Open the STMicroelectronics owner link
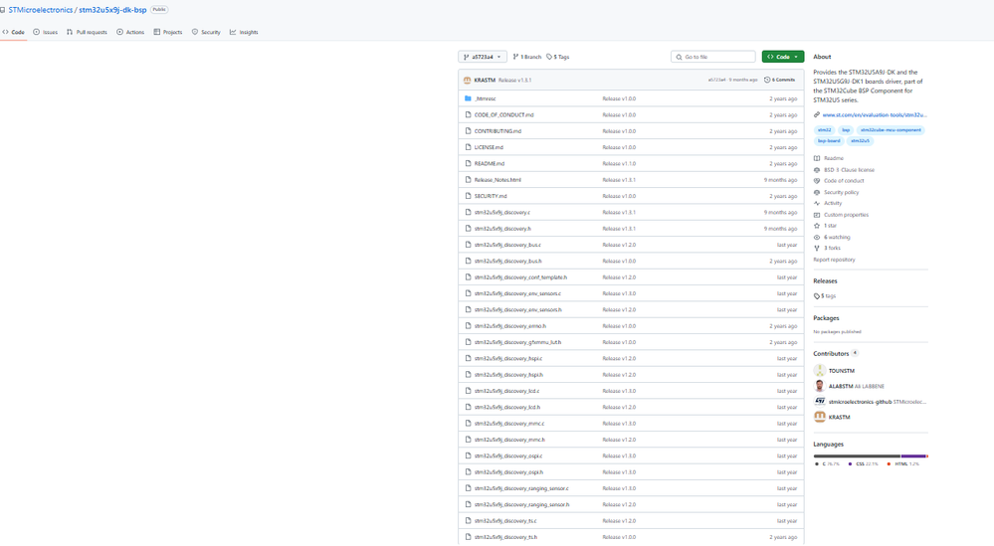The height and width of the screenshot is (546, 994). pyautogui.click(x=41, y=10)
